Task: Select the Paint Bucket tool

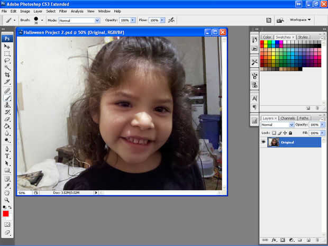Action: [x=7, y=126]
